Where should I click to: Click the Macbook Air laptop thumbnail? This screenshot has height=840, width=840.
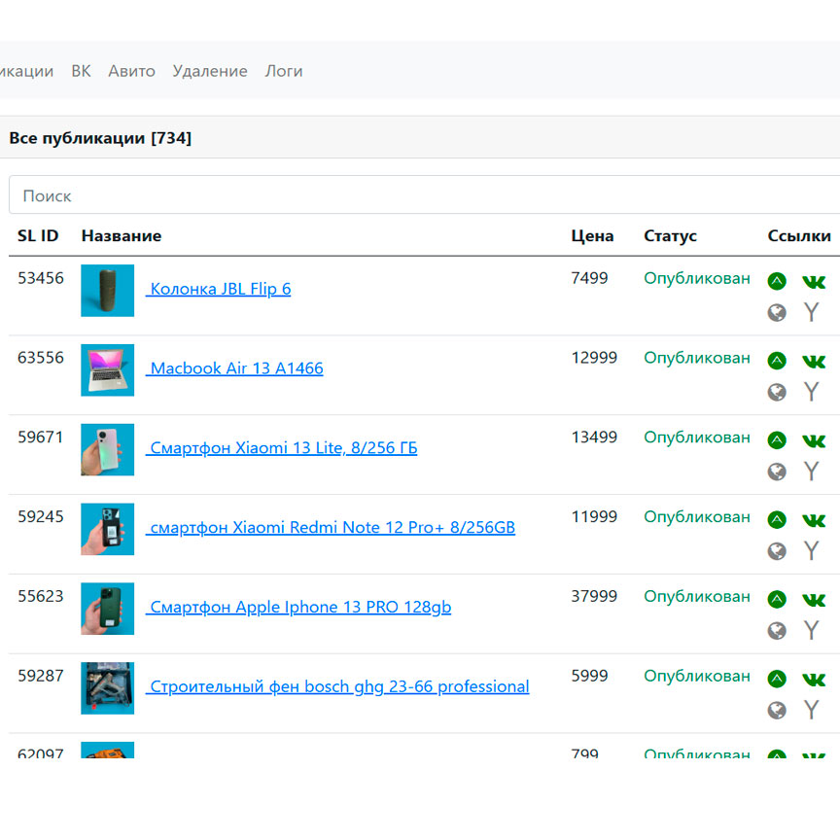(108, 370)
